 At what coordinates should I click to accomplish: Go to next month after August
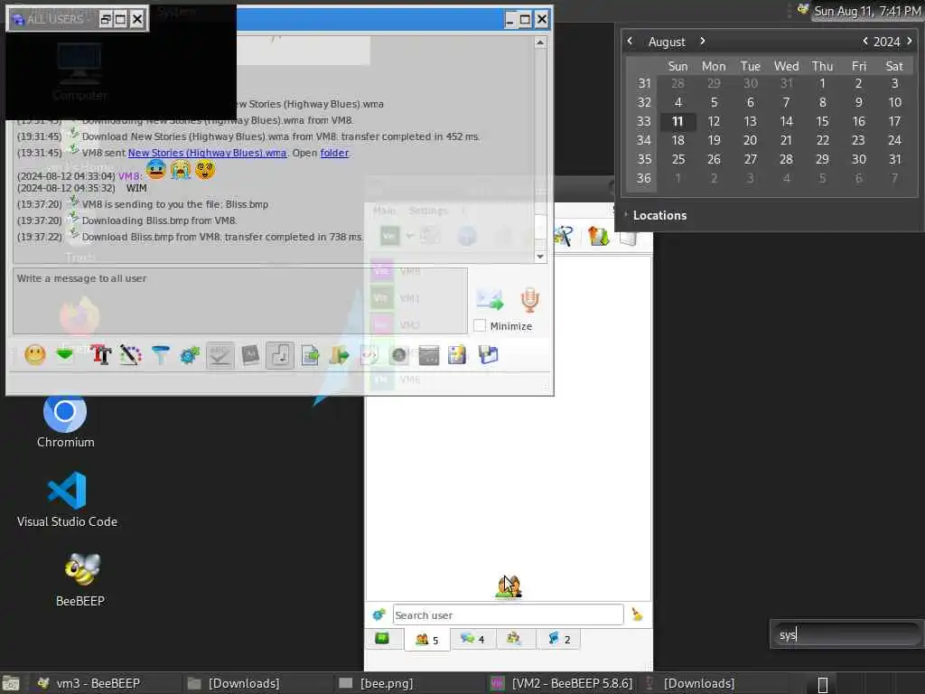tap(703, 42)
